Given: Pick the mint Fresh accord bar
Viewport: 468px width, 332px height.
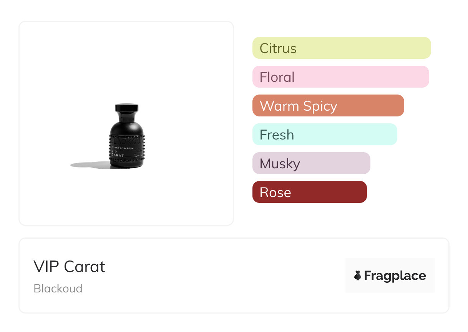Looking at the screenshot, I should pyautogui.click(x=325, y=134).
